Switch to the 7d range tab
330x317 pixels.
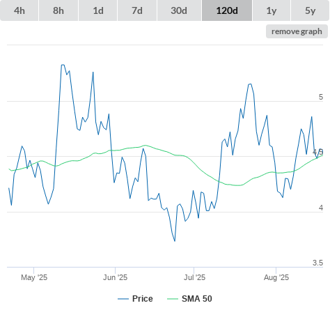click(137, 10)
